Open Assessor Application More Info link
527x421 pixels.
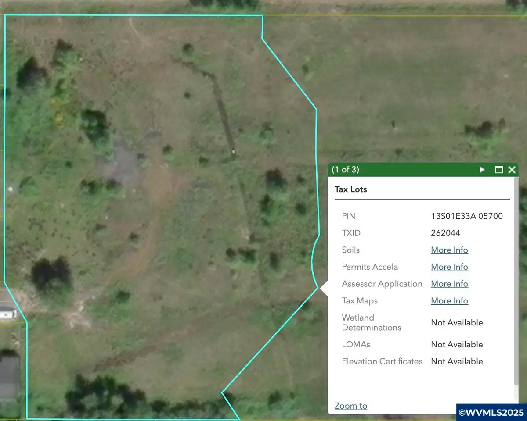point(449,284)
